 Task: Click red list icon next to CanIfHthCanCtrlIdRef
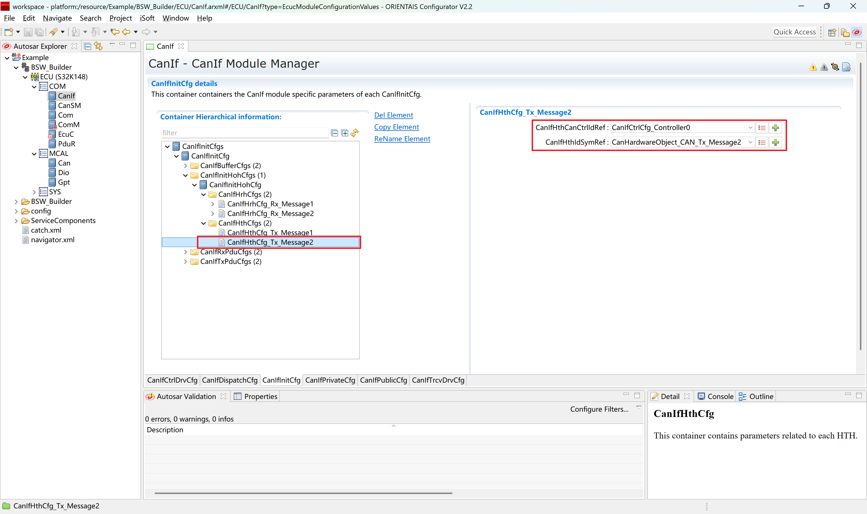pos(762,128)
